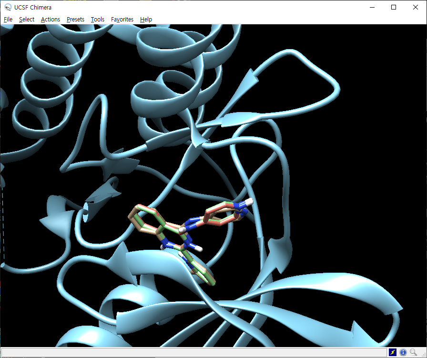This screenshot has width=427, height=358.
Task: Click the blue info reply log icon
Action: click(403, 352)
